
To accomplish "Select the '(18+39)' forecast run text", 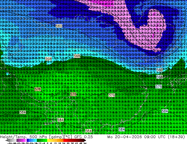I will (177, 137).
